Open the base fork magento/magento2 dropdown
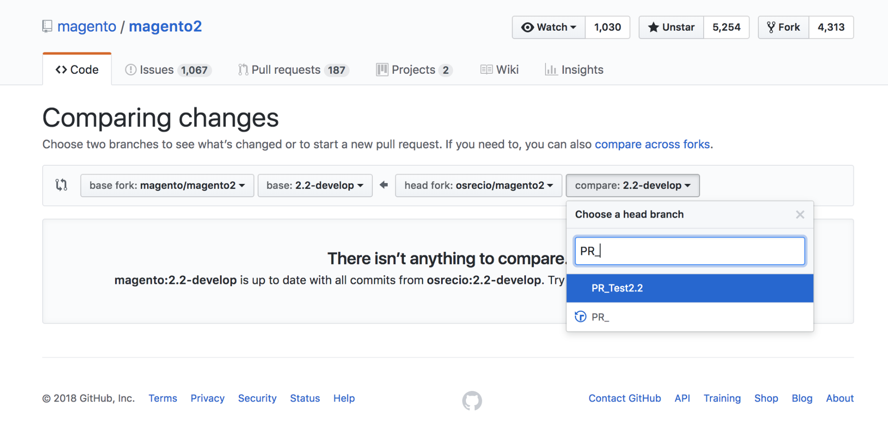Screen dimensions: 888x430 (167, 185)
